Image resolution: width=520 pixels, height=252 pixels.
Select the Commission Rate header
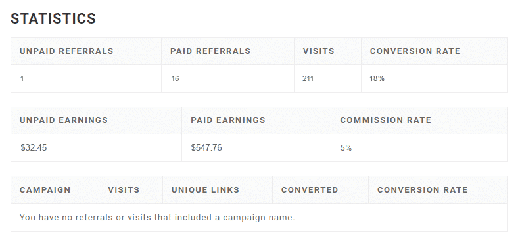coord(385,120)
